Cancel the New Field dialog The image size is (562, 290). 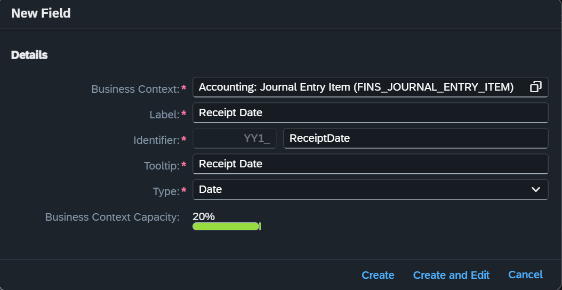(525, 275)
